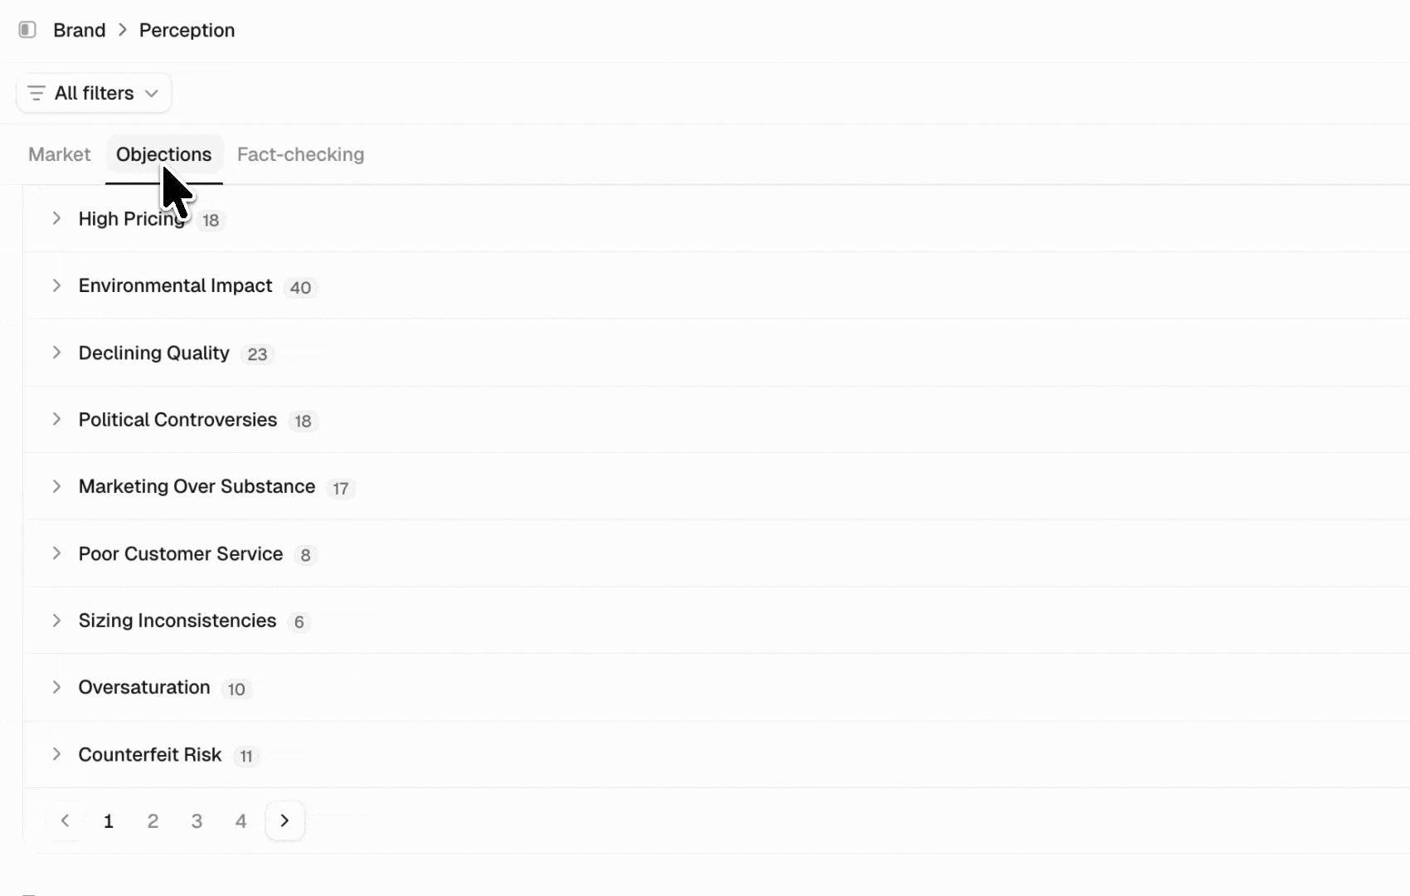Switch to the Fact-checking tab

(x=300, y=154)
